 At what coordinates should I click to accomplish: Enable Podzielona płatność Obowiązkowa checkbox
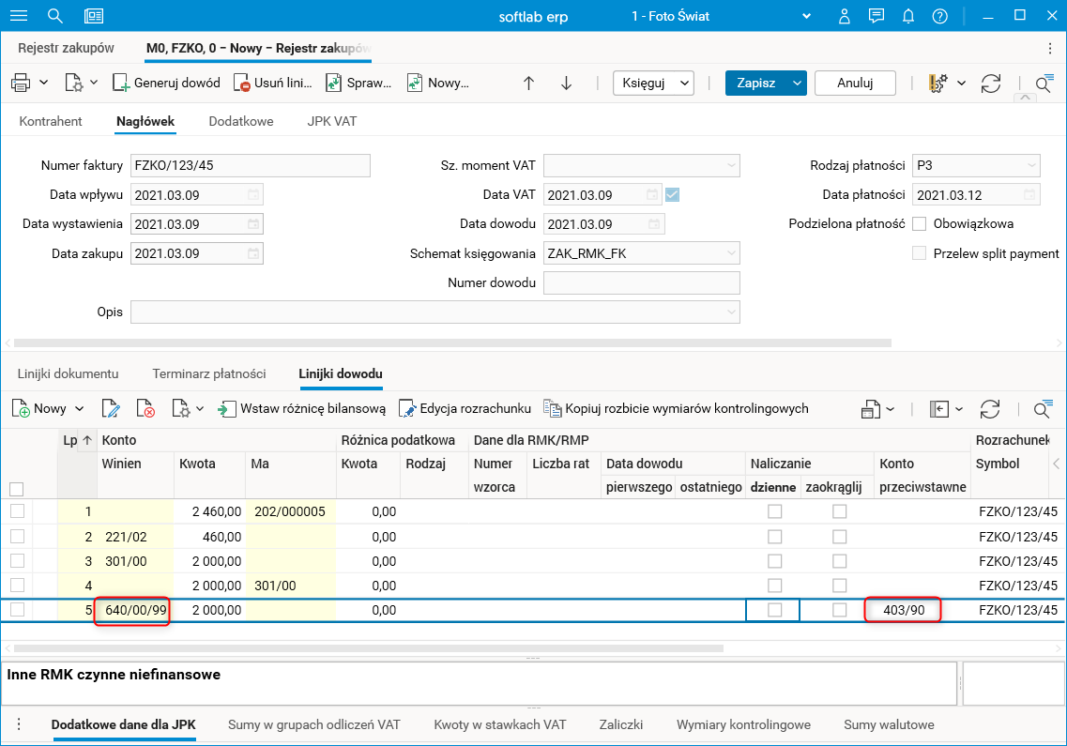pyautogui.click(x=920, y=224)
